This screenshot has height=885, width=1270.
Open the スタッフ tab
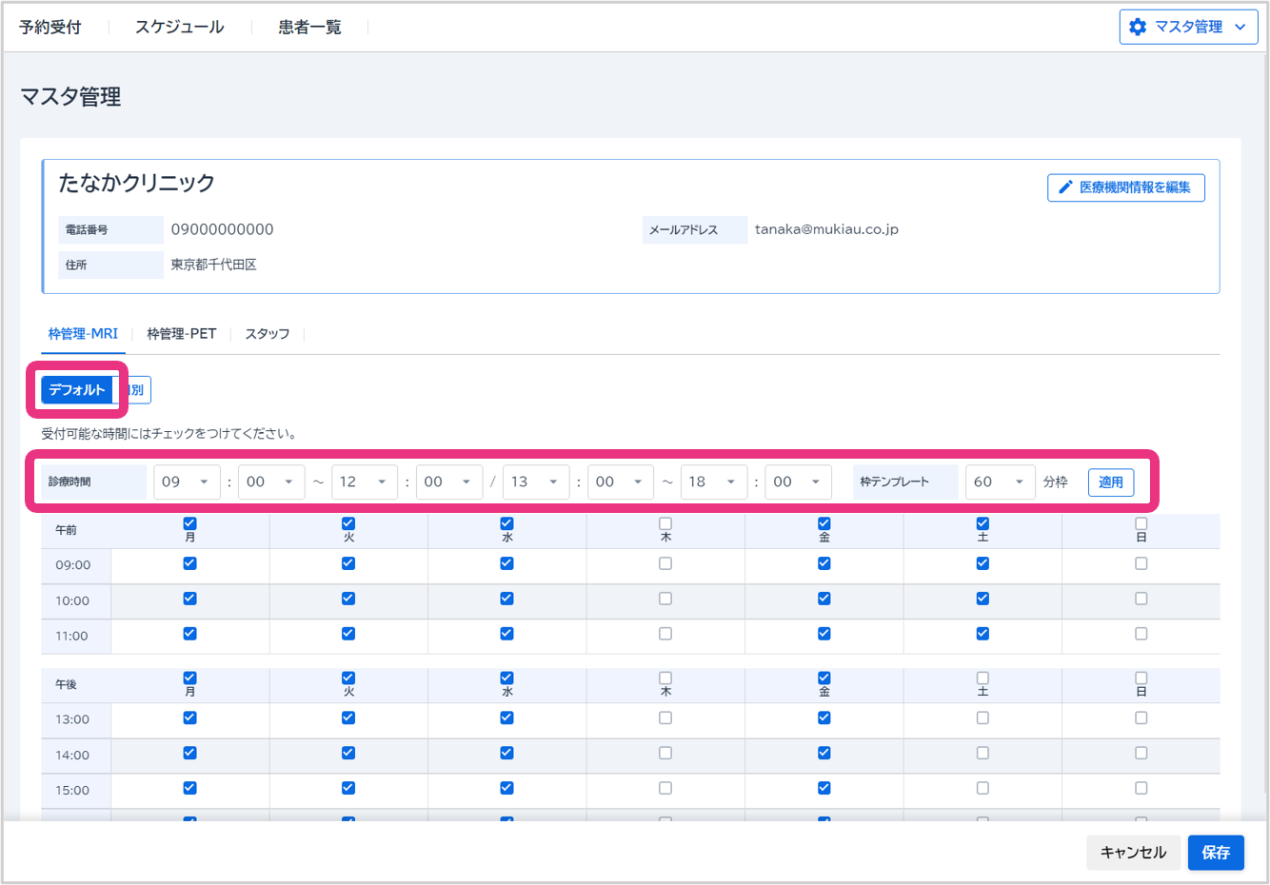(x=268, y=334)
